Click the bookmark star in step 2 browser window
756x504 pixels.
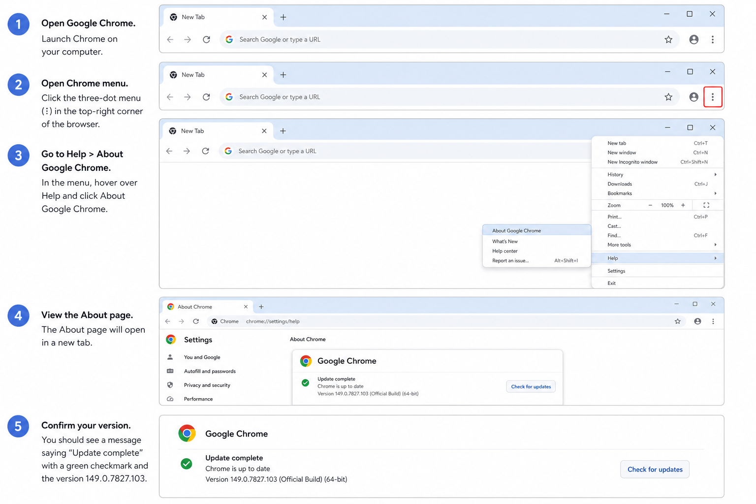(x=668, y=97)
